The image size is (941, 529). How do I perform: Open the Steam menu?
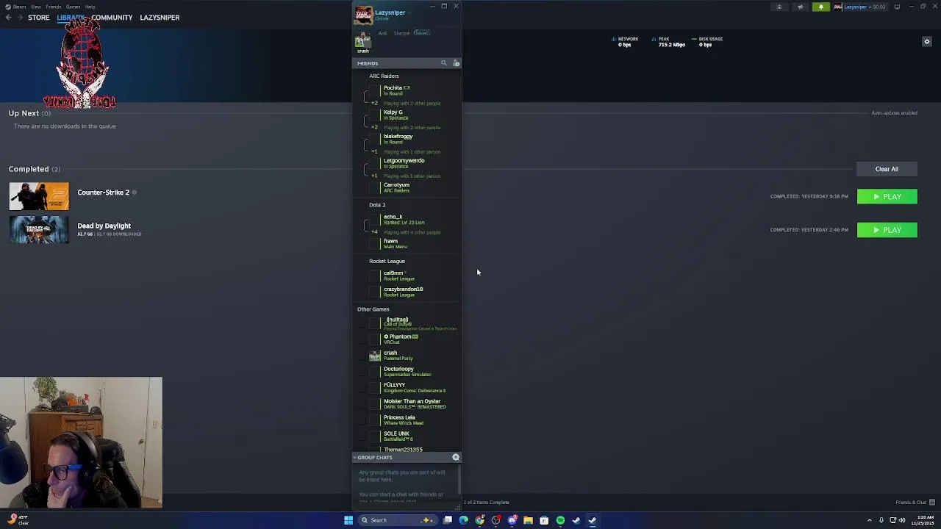click(18, 7)
